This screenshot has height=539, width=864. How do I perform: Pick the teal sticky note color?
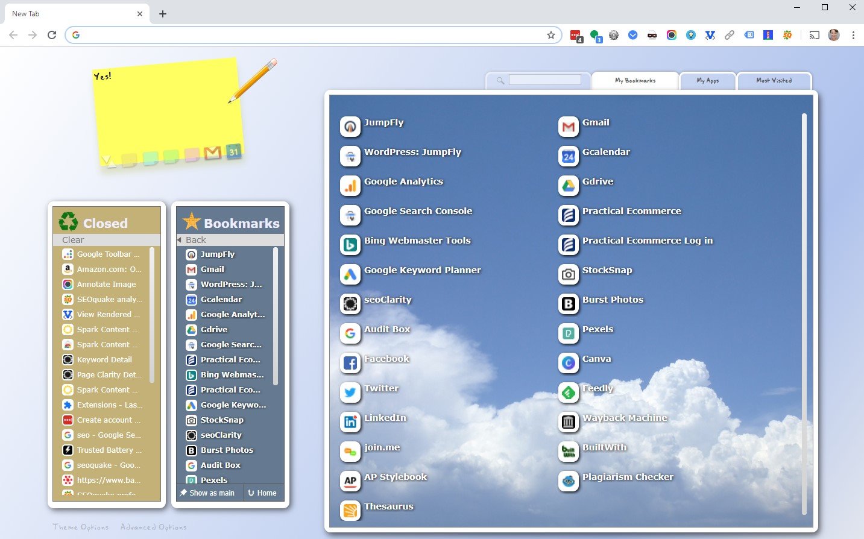150,158
